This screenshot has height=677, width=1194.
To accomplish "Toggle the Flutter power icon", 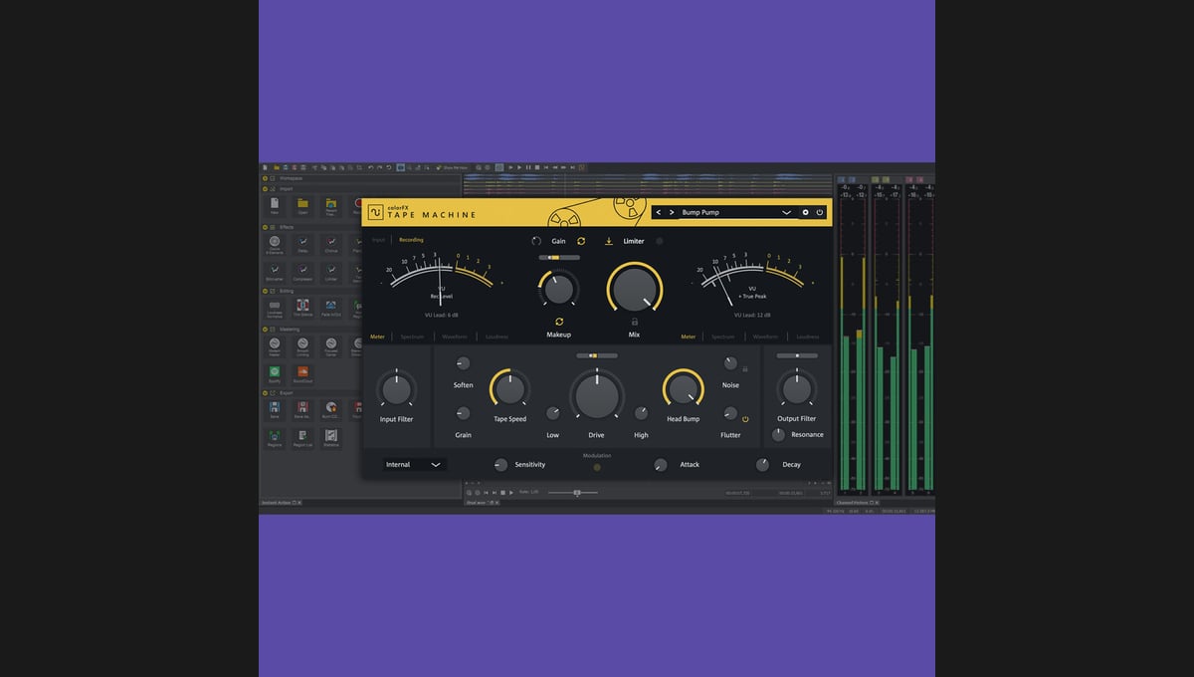I will [745, 419].
